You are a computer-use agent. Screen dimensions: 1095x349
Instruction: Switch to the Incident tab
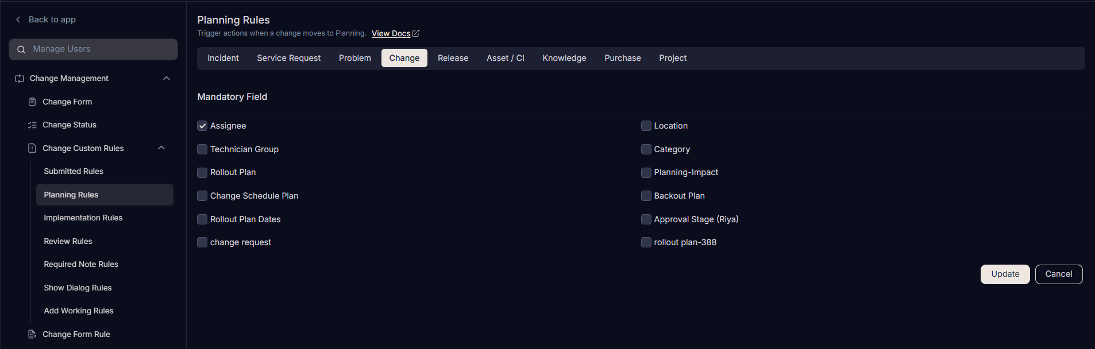pos(223,58)
